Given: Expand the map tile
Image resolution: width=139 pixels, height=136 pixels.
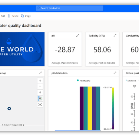Looking at the screenshot, I should pyautogui.click(x=40, y=73).
